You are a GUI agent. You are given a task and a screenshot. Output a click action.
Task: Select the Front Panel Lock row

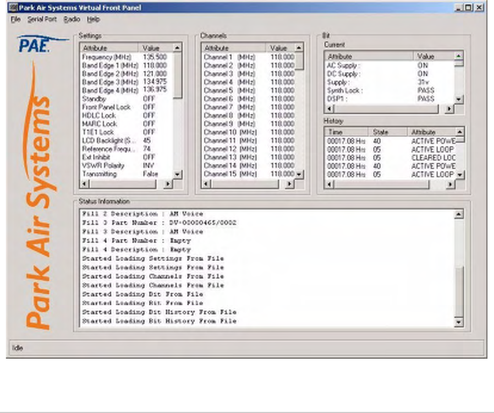pos(127,107)
